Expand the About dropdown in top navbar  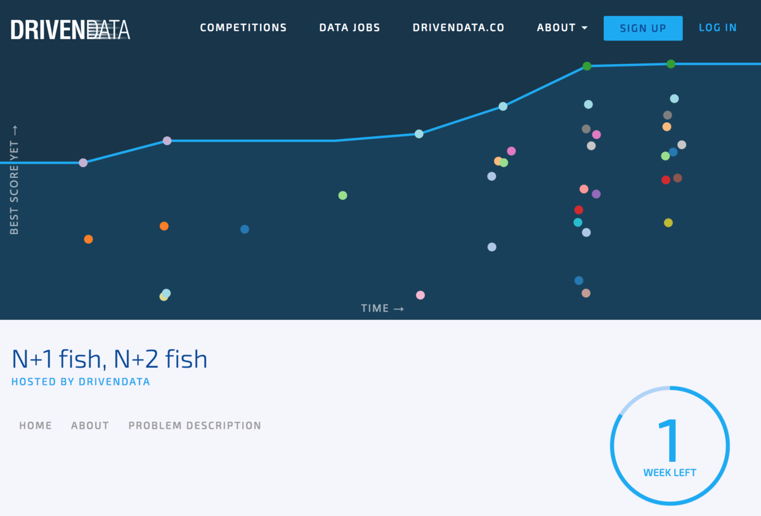(x=562, y=28)
